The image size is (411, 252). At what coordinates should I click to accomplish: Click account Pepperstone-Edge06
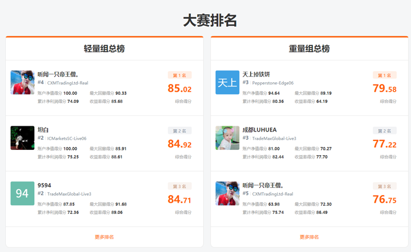pos(273,83)
